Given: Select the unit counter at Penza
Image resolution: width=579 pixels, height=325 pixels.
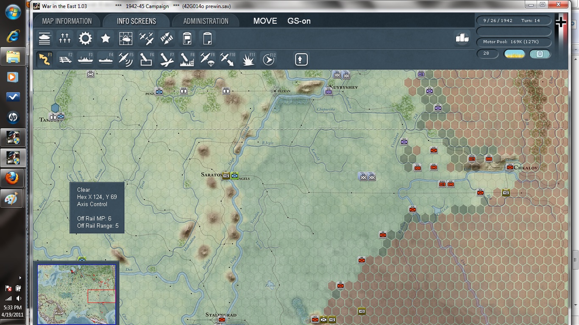Looking at the screenshot, I should click(x=159, y=91).
